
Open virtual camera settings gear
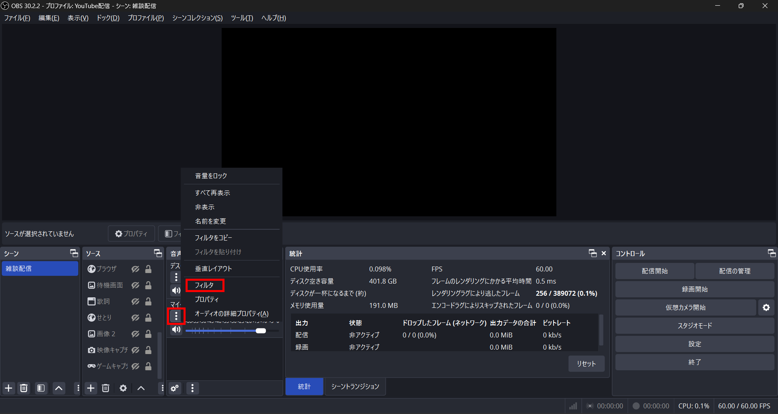(x=766, y=307)
